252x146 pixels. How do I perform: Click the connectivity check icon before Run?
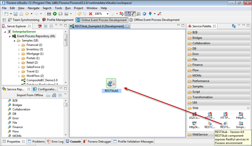pos(49,14)
